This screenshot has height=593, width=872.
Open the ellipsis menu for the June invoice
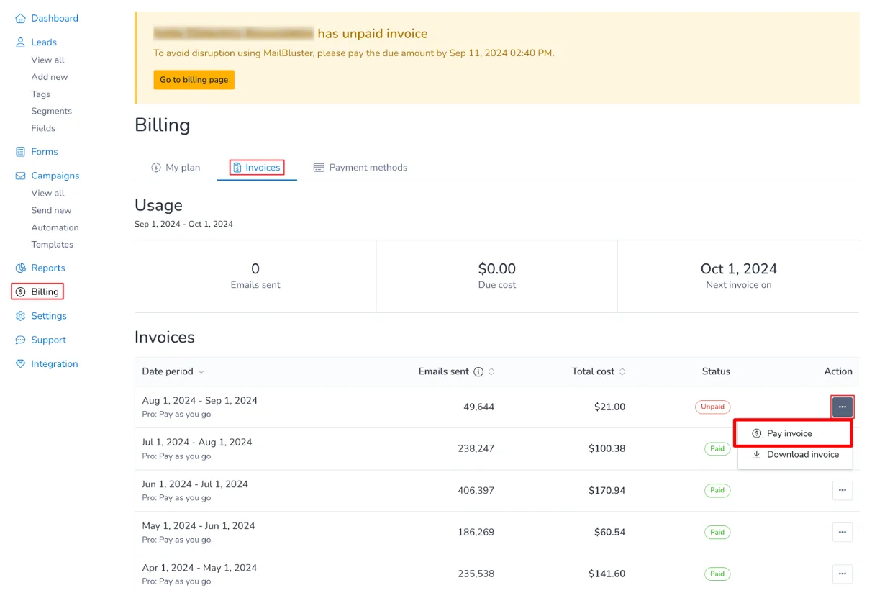[x=842, y=490]
